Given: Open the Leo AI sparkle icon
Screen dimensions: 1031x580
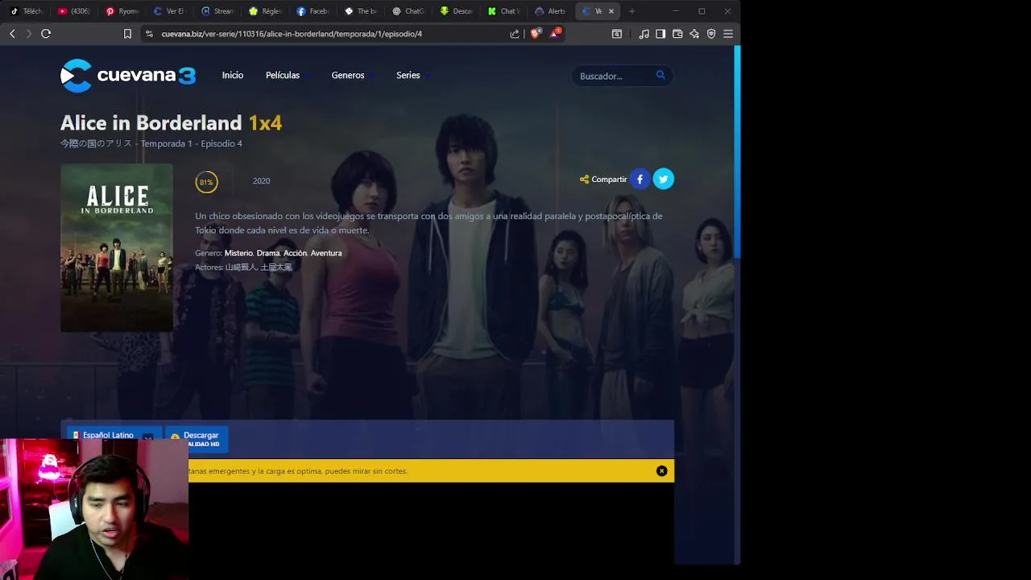Looking at the screenshot, I should click(x=694, y=34).
